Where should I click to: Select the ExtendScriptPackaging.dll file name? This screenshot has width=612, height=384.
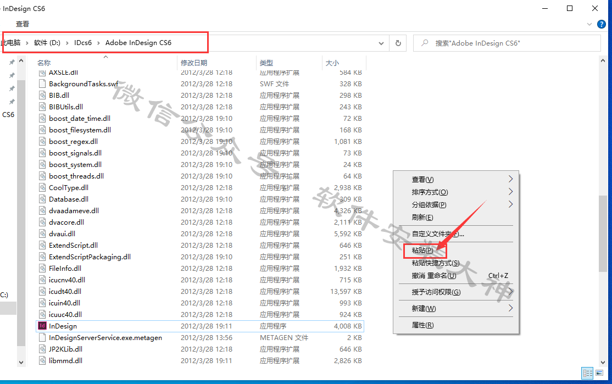pyautogui.click(x=90, y=257)
